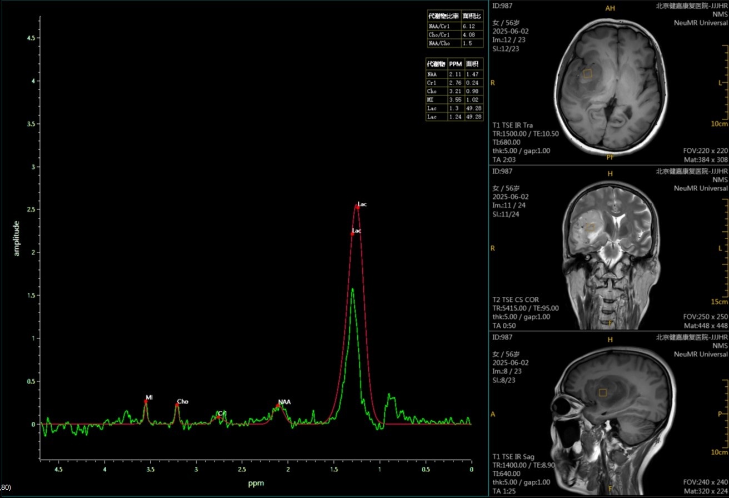The image size is (729, 498).
Task: Select the voxel box on the coronal image
Action: [x=591, y=227]
